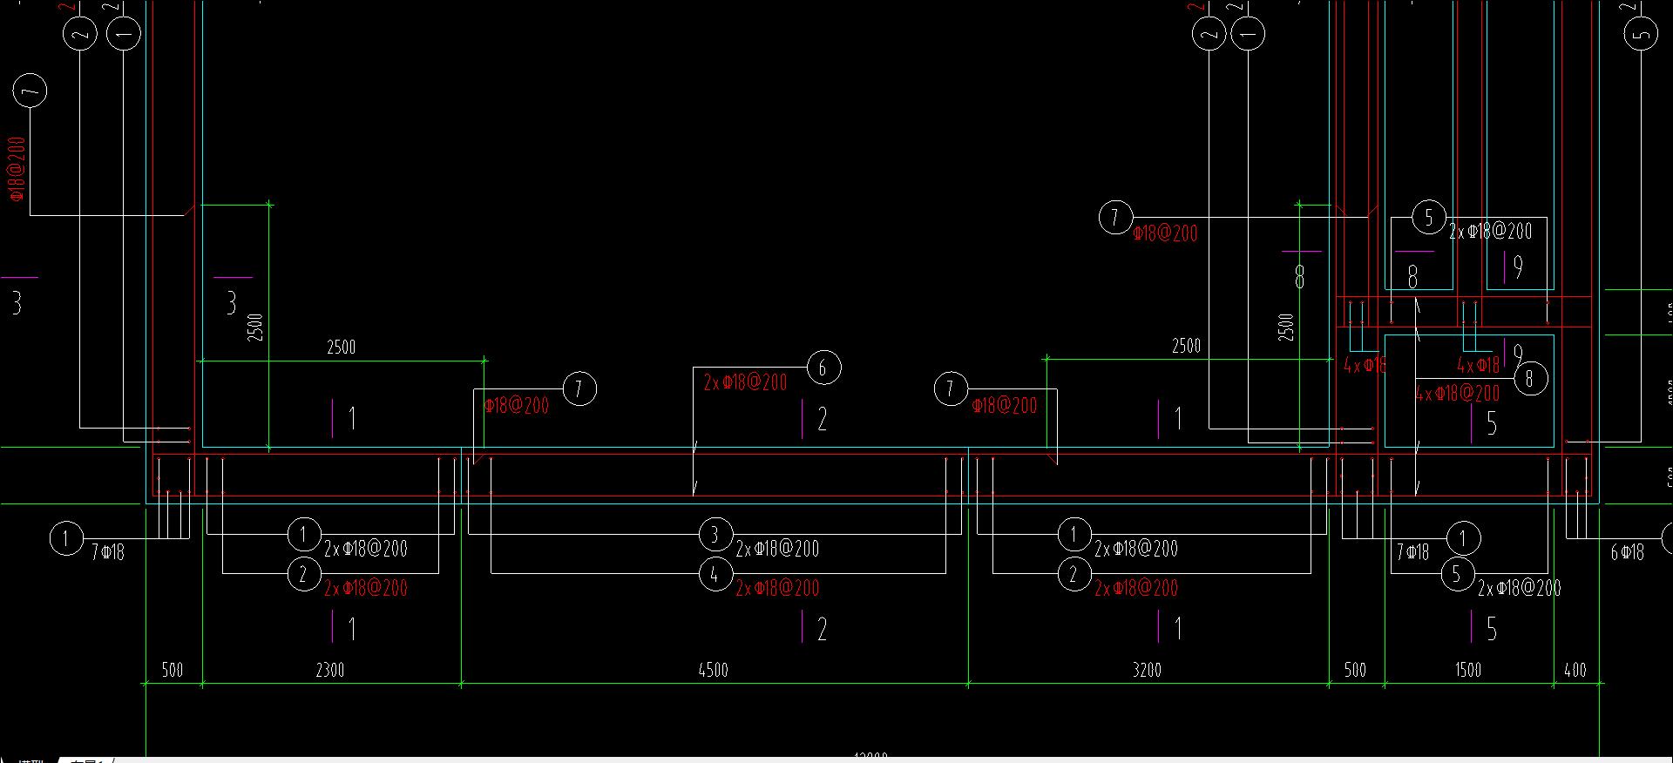
Task: Click the circled number 8 rebar bubble
Action: (1530, 379)
